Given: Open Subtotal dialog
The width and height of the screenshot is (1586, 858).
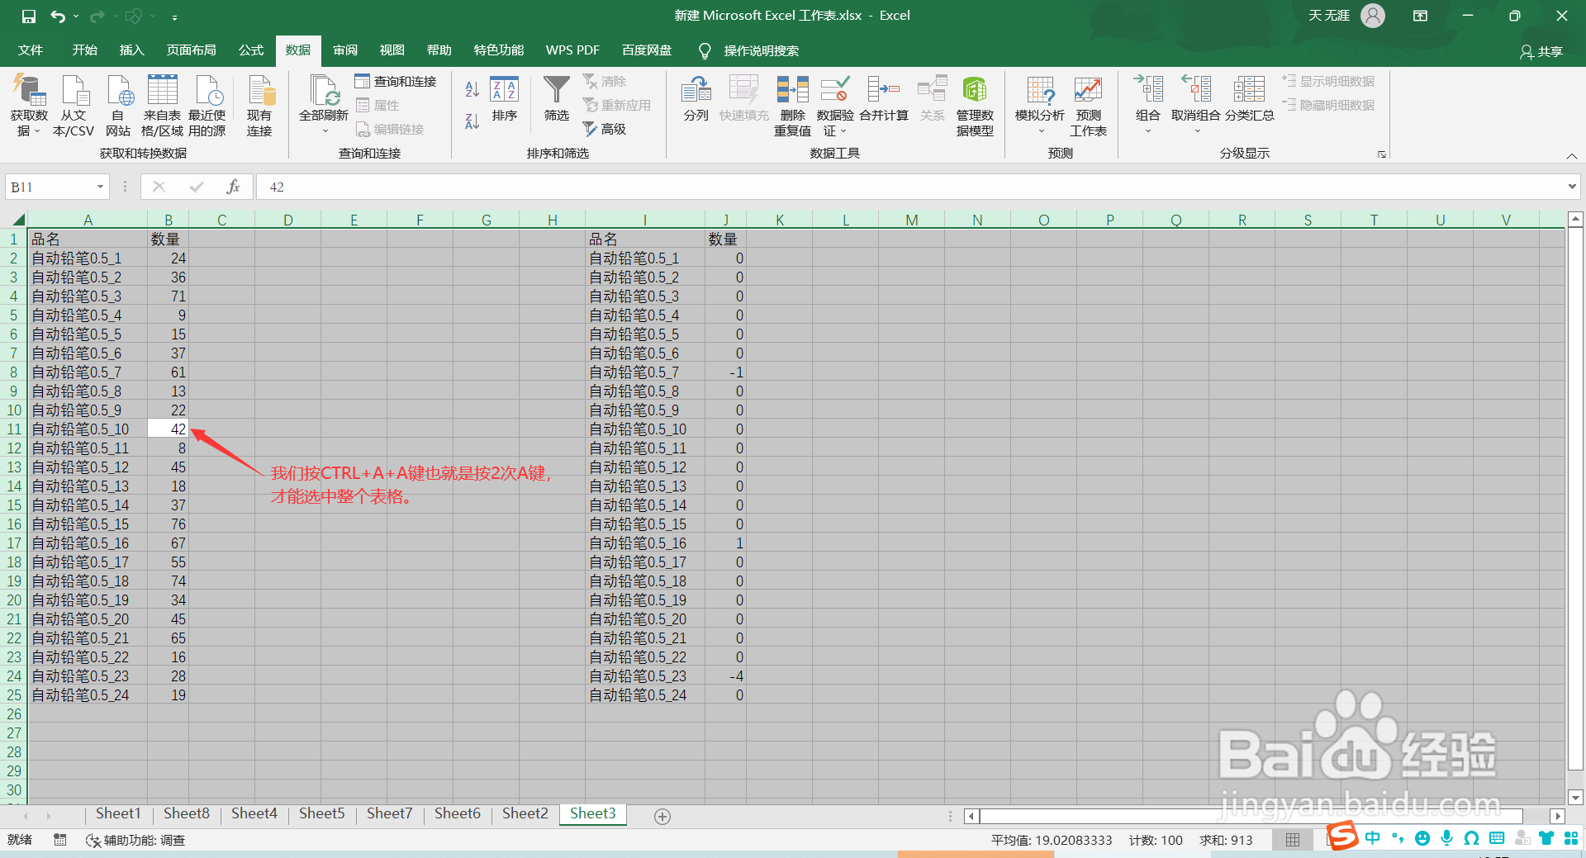Looking at the screenshot, I should point(1249,99).
